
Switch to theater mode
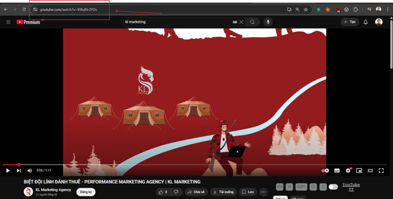tap(370, 170)
